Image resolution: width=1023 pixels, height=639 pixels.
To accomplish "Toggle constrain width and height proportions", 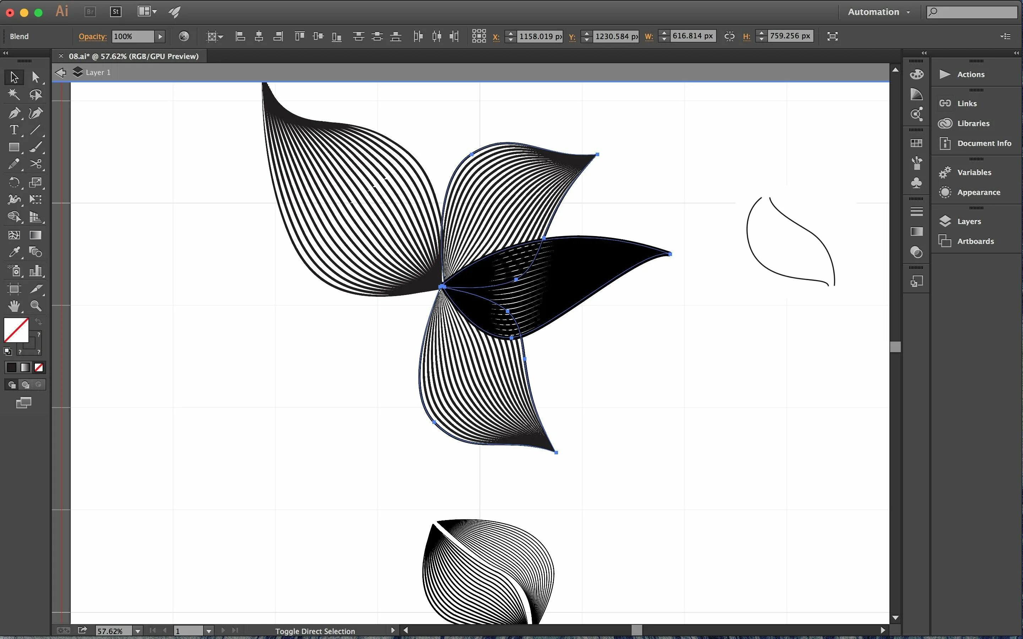I will point(729,36).
